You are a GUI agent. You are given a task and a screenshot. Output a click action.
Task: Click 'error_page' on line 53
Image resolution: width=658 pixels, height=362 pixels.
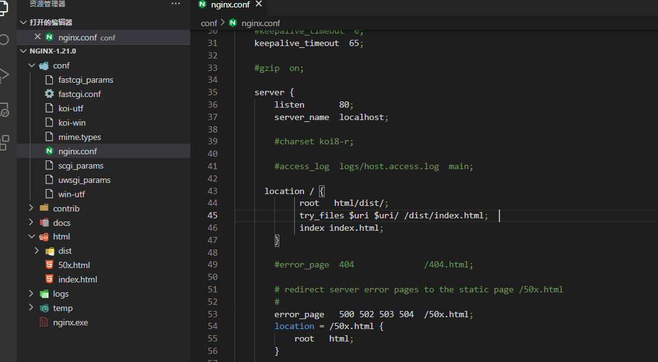tap(299, 315)
